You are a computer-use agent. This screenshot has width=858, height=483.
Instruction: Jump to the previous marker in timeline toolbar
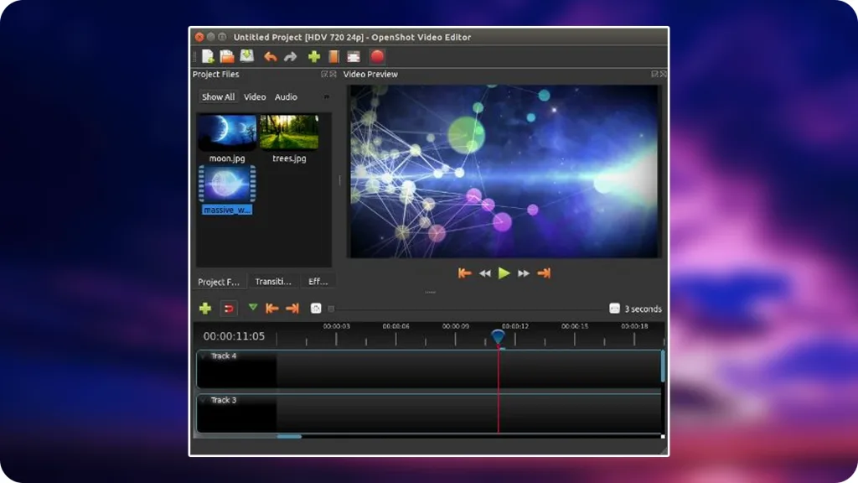coord(272,309)
